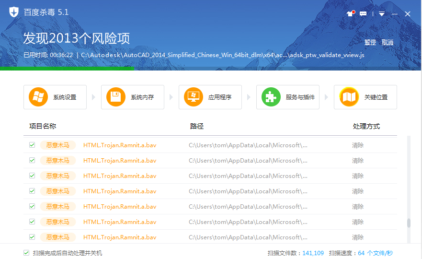Click the 发现2013个风险项 heading
The width and height of the screenshot is (422, 259).
77,38
